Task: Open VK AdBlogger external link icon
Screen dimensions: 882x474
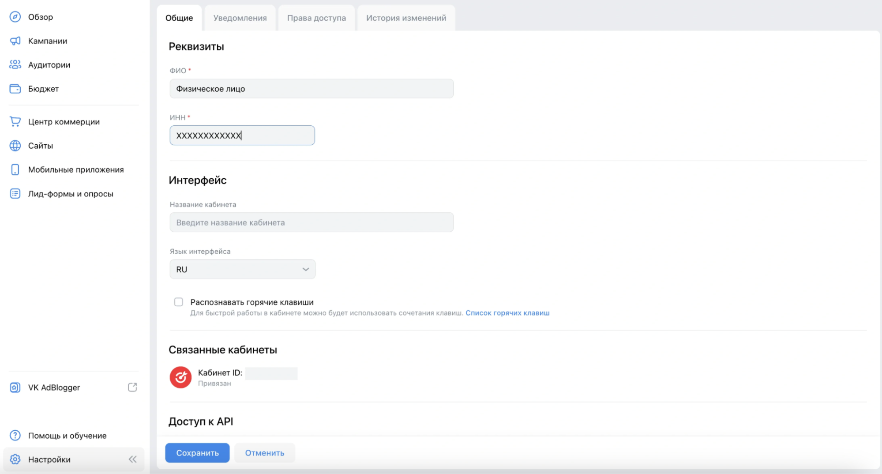Action: [132, 387]
